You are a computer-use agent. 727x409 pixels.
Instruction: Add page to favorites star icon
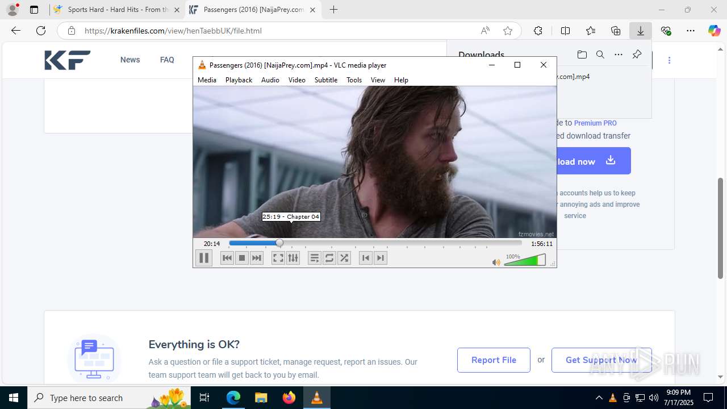508,31
